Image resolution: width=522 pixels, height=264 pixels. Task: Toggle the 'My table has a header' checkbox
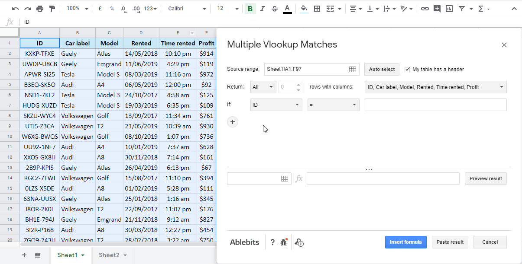(406, 69)
